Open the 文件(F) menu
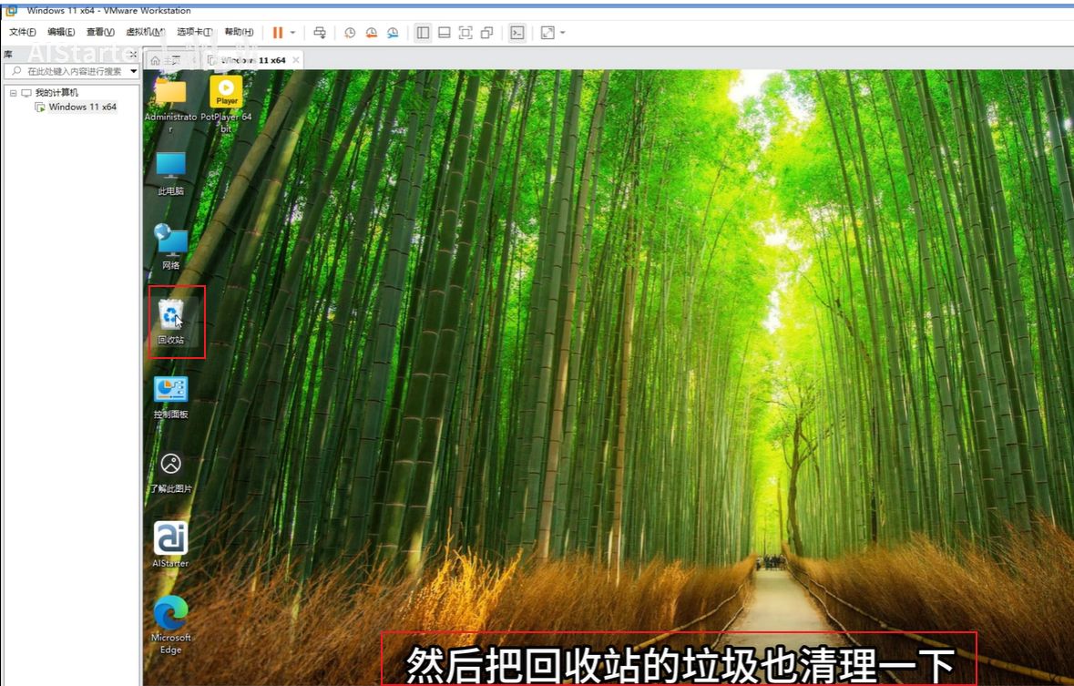Image resolution: width=1074 pixels, height=686 pixels. (x=23, y=32)
